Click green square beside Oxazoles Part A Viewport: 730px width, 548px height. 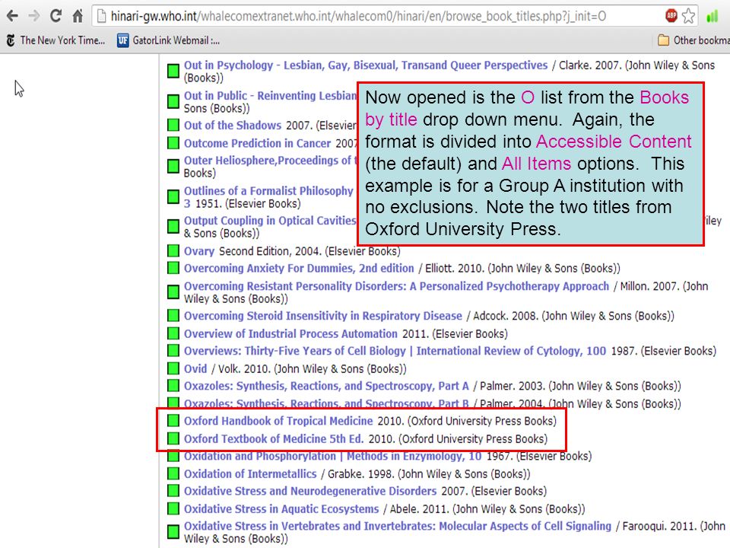tap(173, 385)
